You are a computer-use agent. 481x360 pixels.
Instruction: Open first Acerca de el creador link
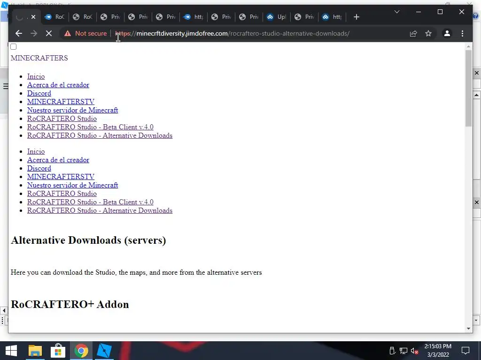pyautogui.click(x=58, y=85)
